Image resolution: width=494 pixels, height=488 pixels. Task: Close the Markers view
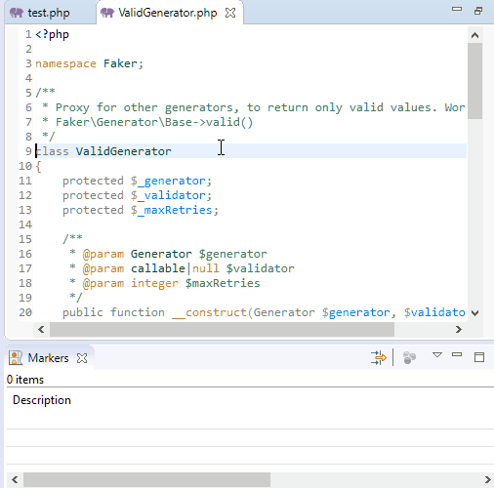coord(82,358)
